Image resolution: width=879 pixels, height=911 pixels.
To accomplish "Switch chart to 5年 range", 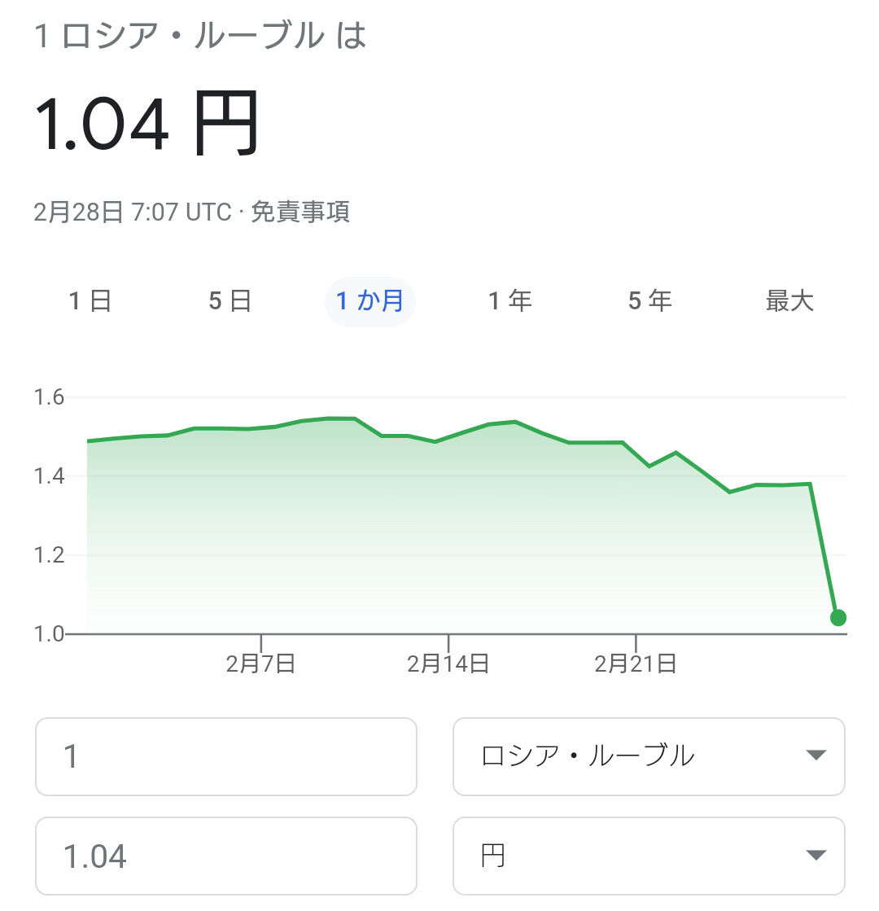I will click(x=650, y=301).
